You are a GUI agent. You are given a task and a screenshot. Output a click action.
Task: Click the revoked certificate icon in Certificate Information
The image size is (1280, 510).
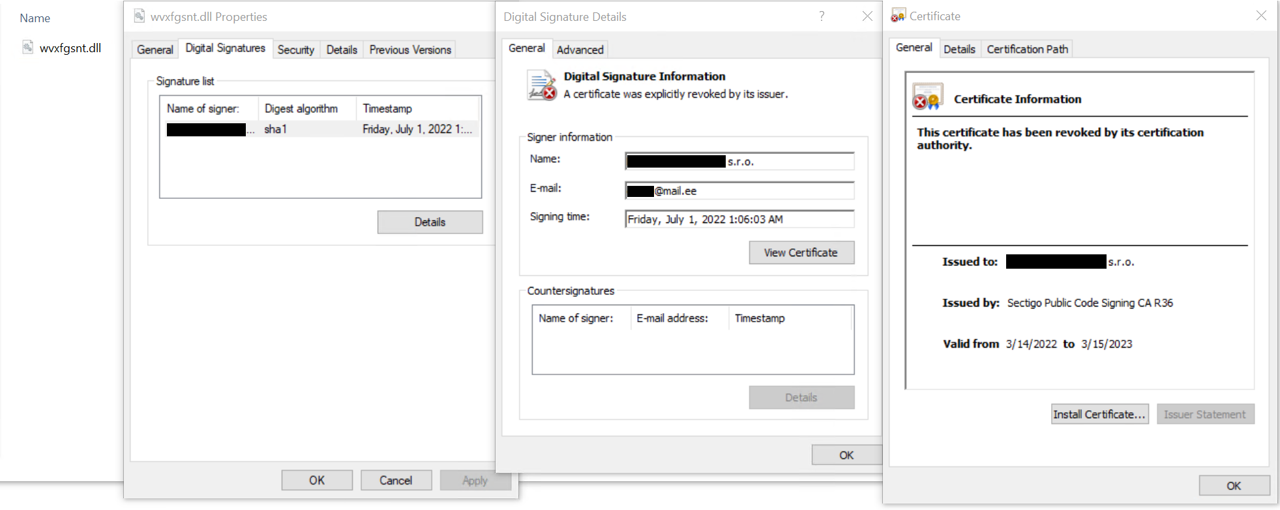click(x=927, y=97)
